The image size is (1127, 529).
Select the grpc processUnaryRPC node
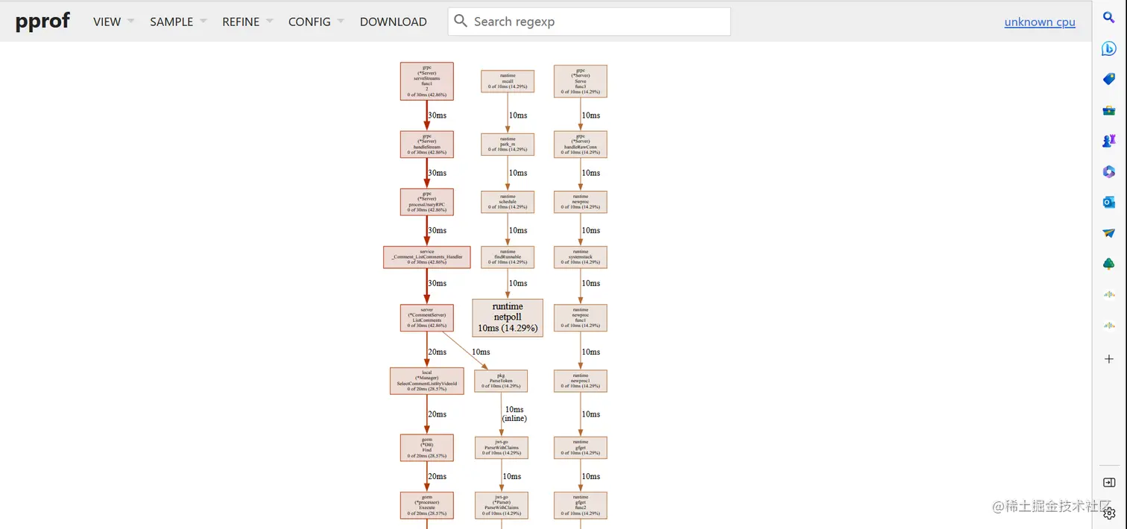pyautogui.click(x=427, y=202)
